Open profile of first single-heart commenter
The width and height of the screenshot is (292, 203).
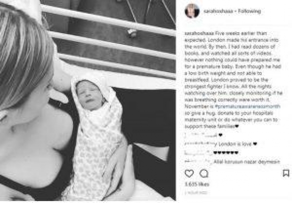coord(201,135)
